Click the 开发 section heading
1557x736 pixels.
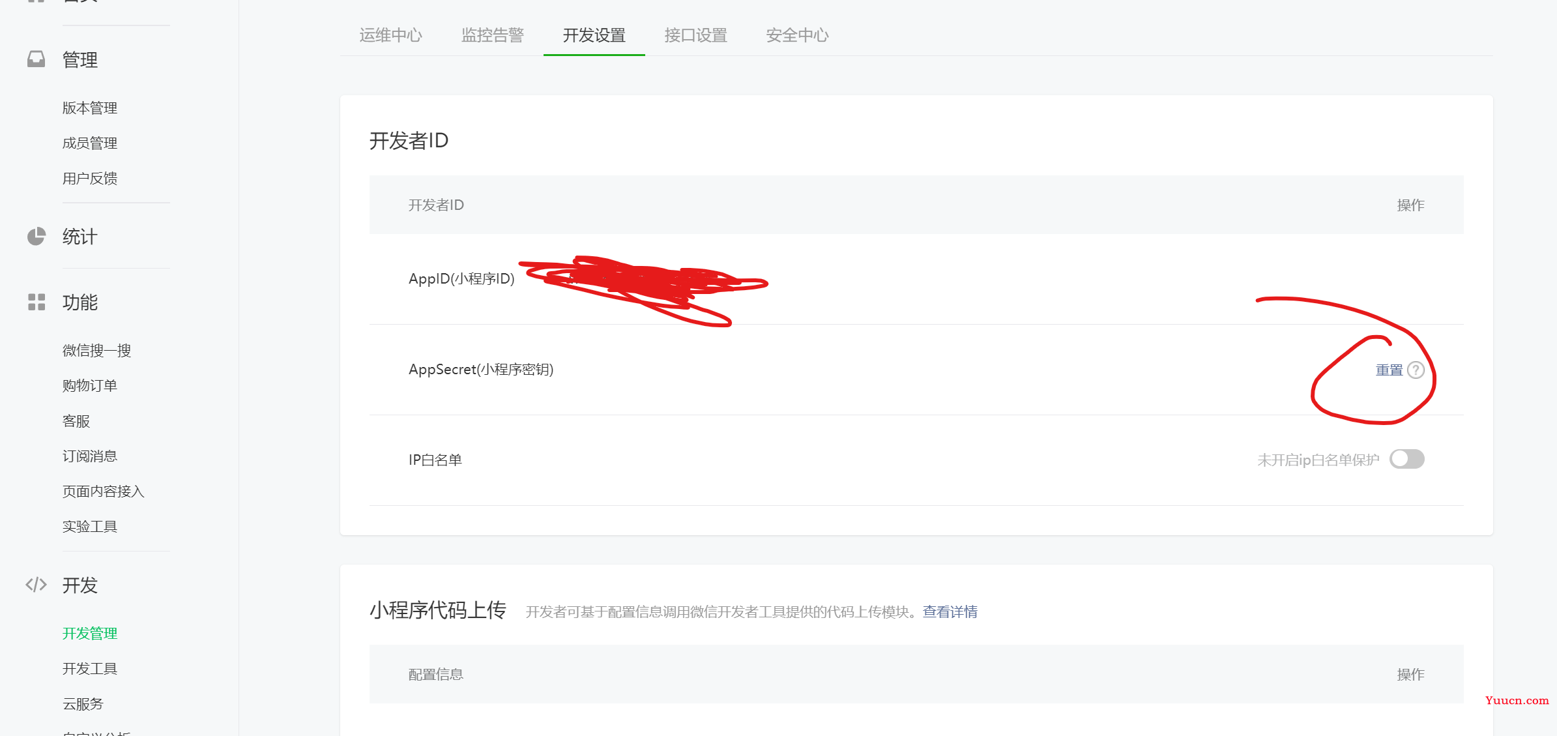80,585
